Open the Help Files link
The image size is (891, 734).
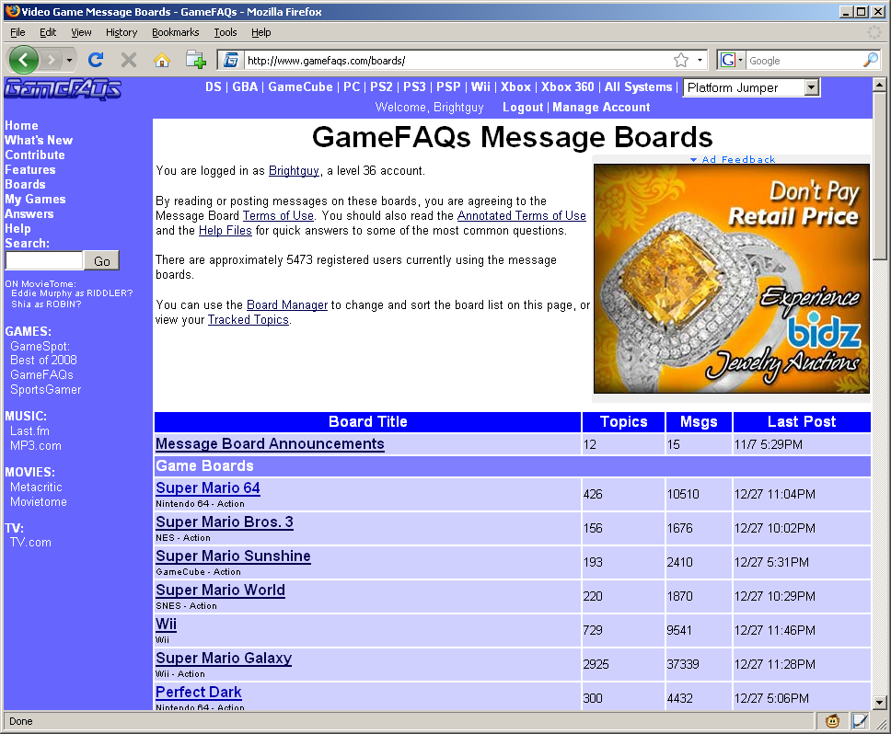(225, 231)
